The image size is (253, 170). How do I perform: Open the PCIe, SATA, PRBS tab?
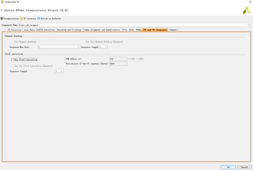(x=131, y=30)
